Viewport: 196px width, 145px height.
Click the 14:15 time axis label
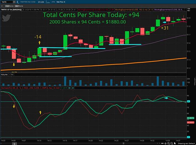point(65,141)
